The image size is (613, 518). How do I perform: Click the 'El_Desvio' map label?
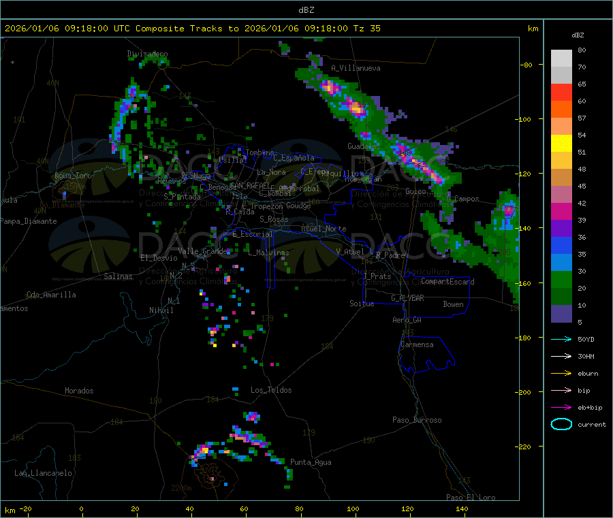pos(159,258)
